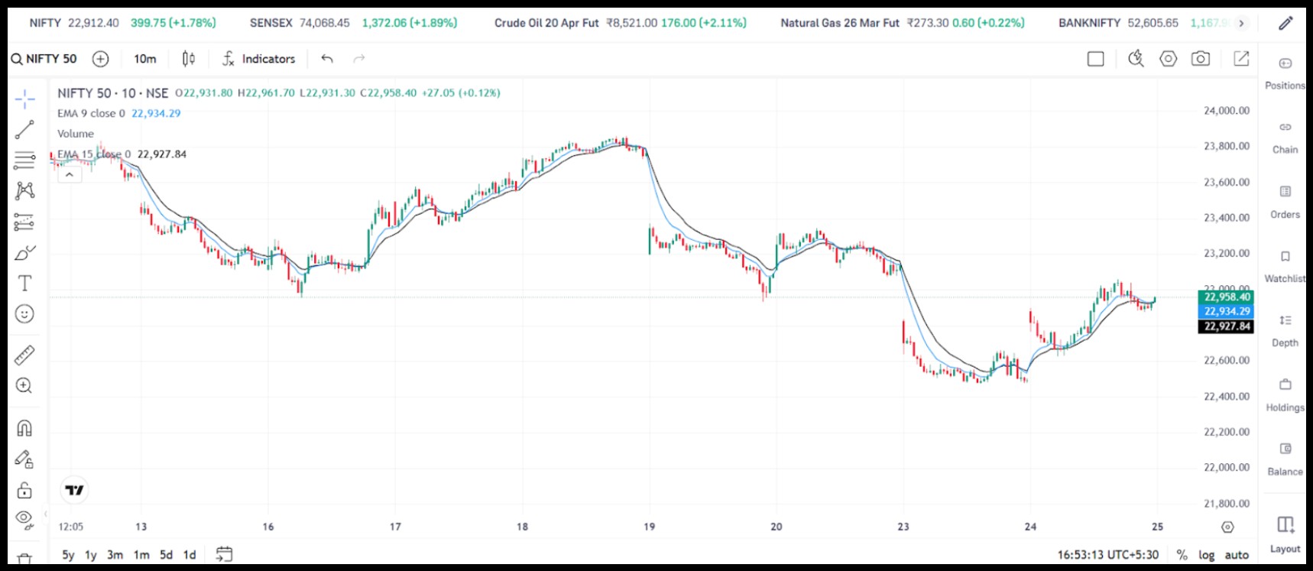Image resolution: width=1313 pixels, height=571 pixels.
Task: Add symbol to compare with plus icon
Action: click(x=100, y=59)
